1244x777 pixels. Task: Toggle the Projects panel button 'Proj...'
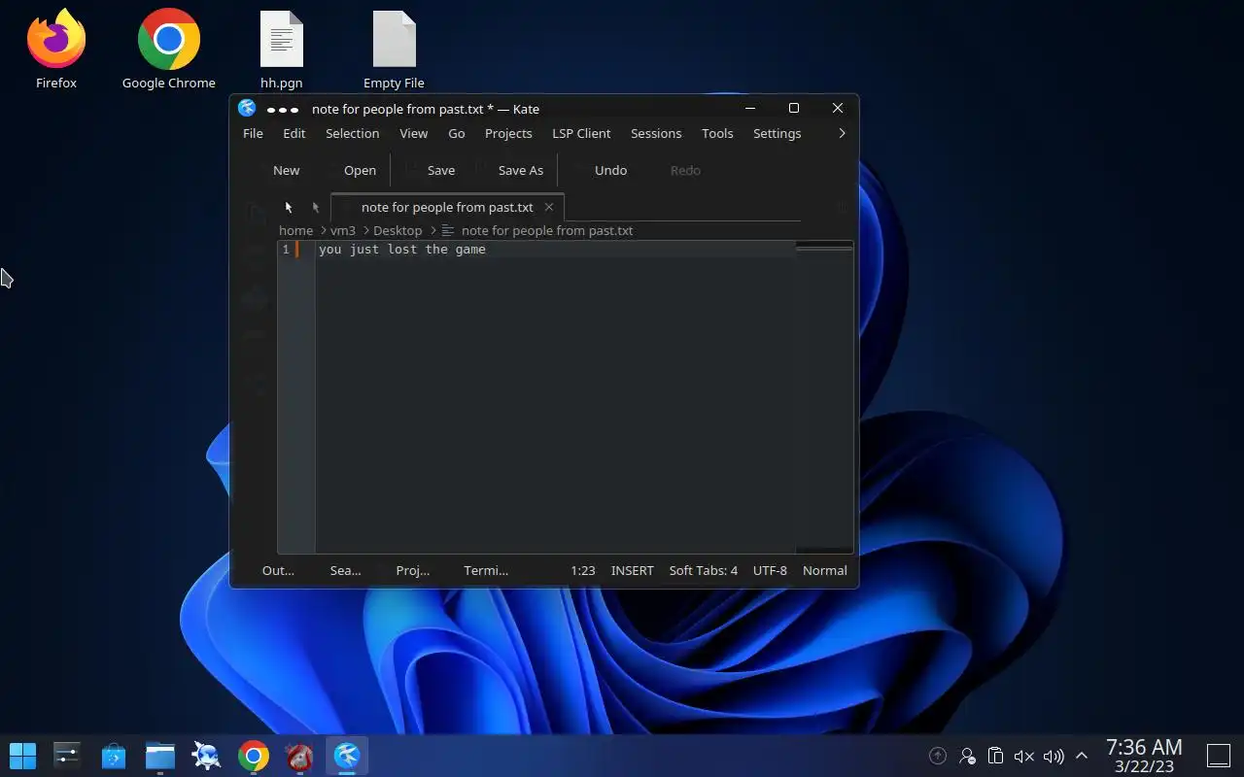click(x=413, y=570)
